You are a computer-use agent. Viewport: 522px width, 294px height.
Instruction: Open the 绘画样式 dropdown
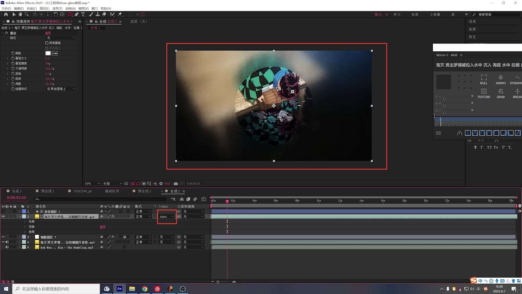[x=61, y=89]
